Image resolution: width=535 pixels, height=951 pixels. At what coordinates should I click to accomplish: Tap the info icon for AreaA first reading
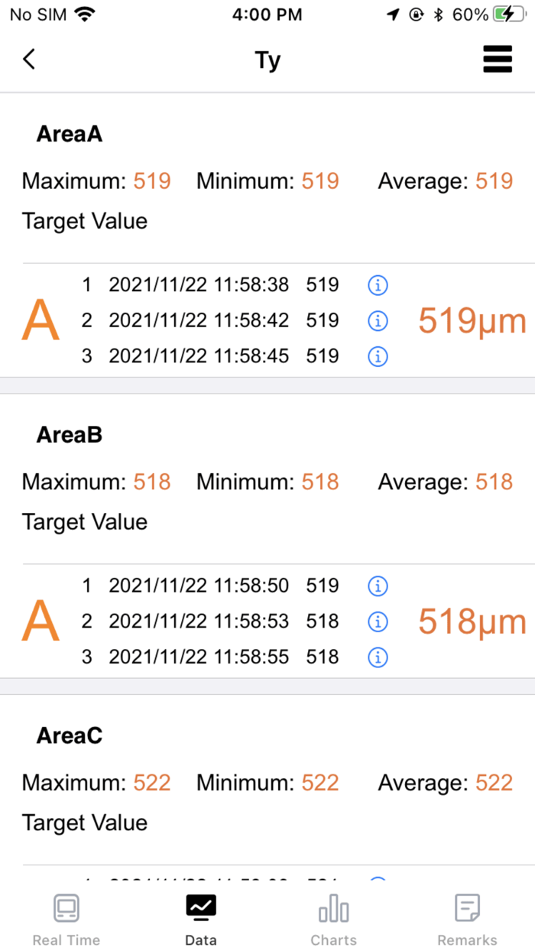tap(377, 284)
